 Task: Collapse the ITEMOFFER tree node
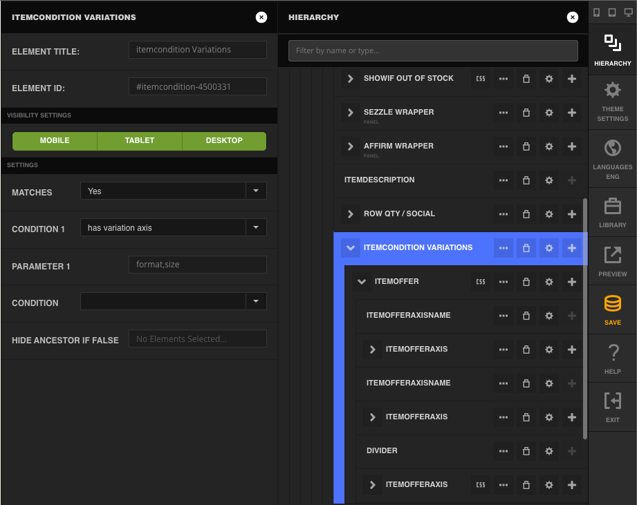pos(361,282)
